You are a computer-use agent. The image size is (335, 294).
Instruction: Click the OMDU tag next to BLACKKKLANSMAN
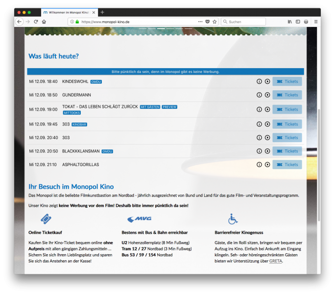click(x=107, y=151)
